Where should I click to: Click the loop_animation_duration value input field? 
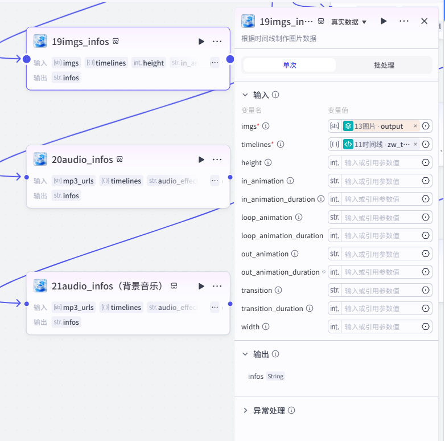tap(381, 235)
